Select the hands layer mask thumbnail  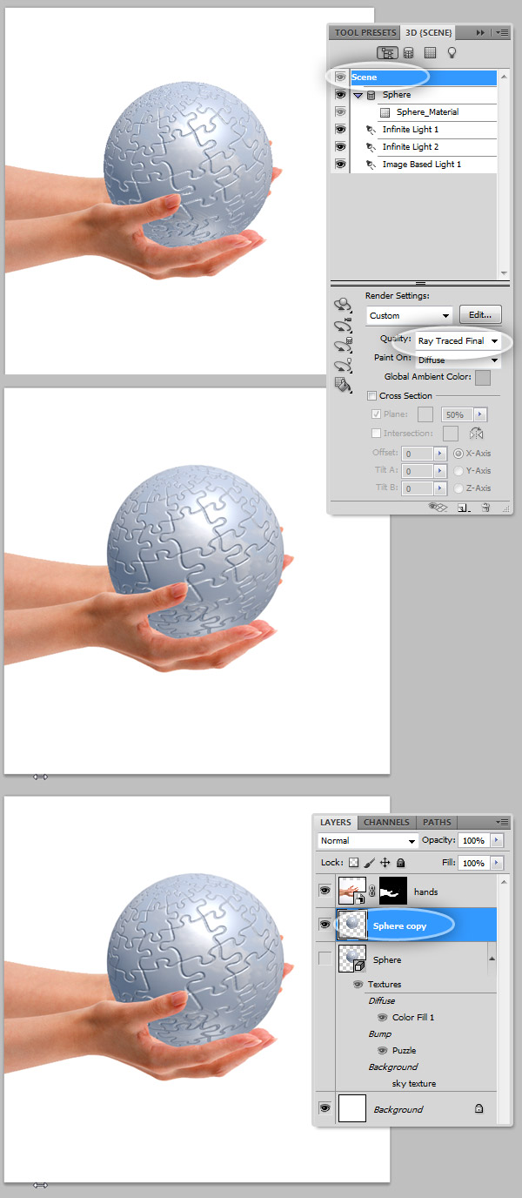pos(394,891)
